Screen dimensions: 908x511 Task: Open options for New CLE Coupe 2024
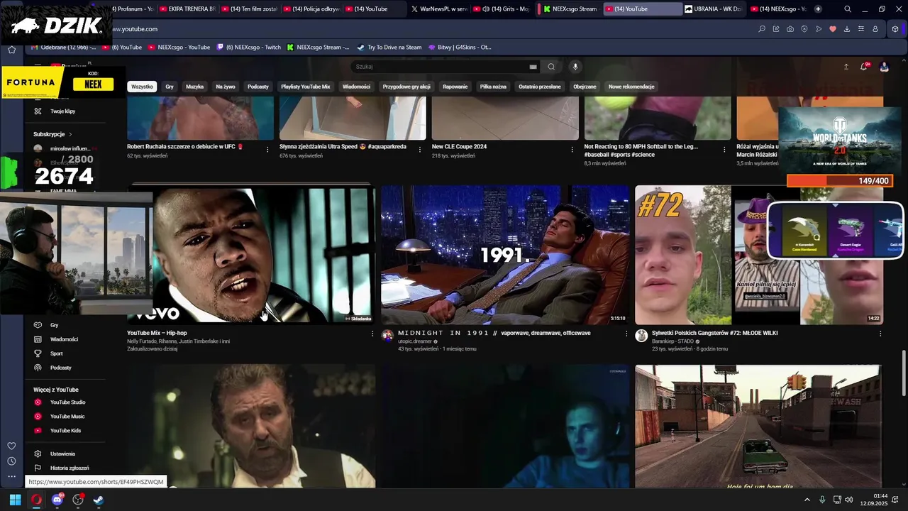(572, 149)
